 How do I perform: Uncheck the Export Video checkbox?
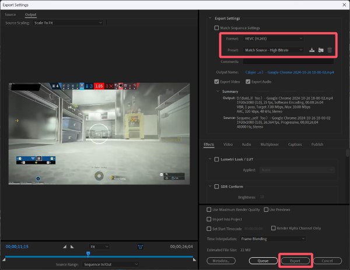(x=216, y=82)
